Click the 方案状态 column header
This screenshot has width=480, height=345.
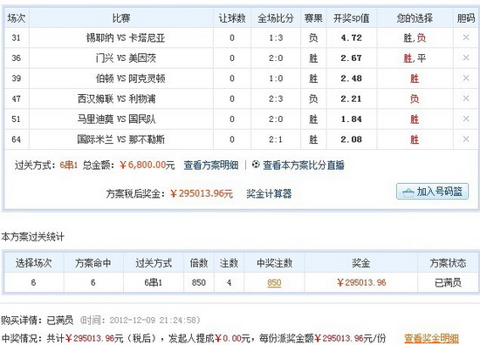coord(448,263)
